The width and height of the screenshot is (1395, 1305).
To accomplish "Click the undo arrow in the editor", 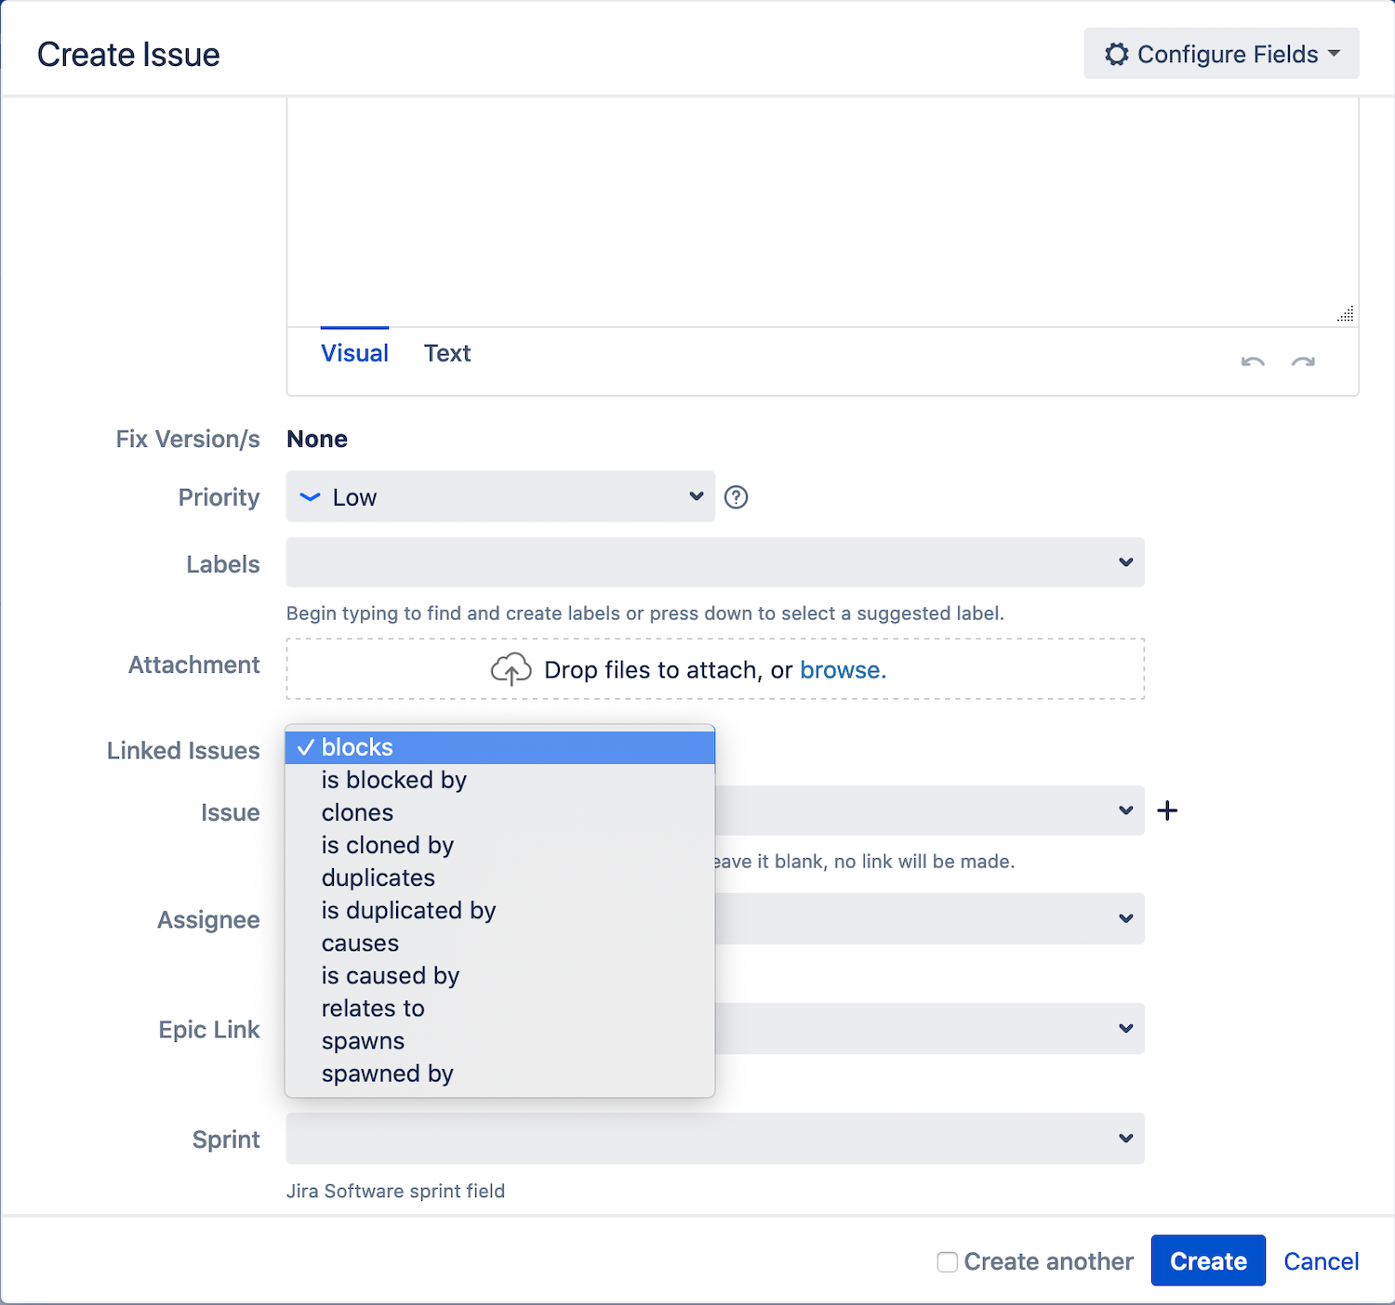I will [1253, 362].
